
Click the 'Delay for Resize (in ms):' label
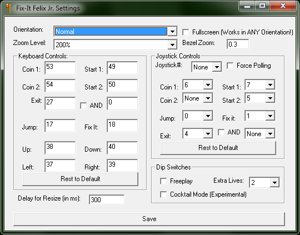click(49, 198)
